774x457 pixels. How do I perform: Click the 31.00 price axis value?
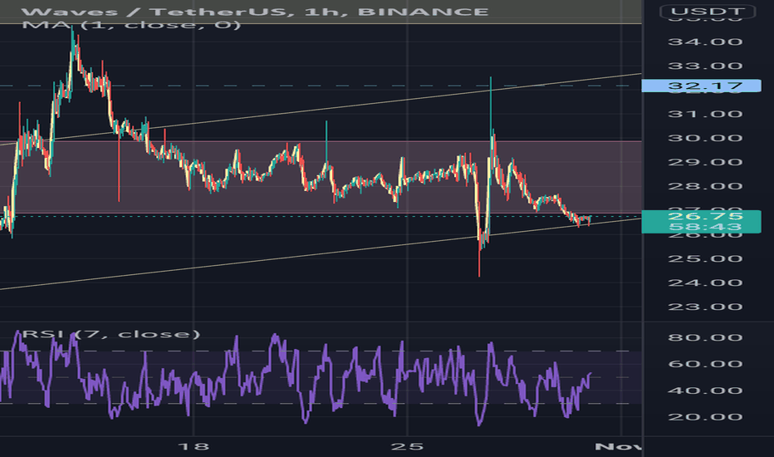coord(705,114)
